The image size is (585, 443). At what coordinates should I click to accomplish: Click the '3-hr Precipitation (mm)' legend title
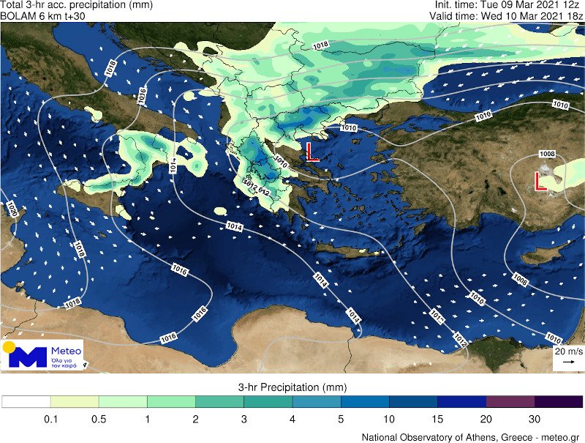(x=292, y=387)
